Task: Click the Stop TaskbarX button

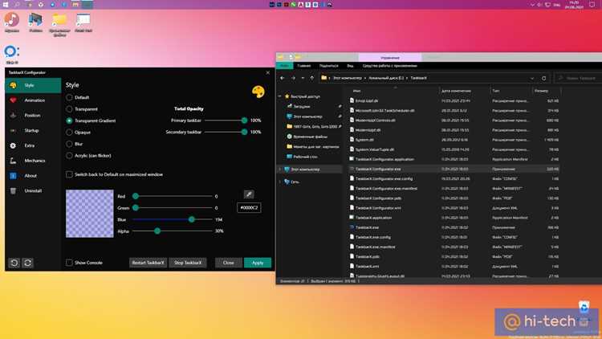Action: pyautogui.click(x=188, y=263)
